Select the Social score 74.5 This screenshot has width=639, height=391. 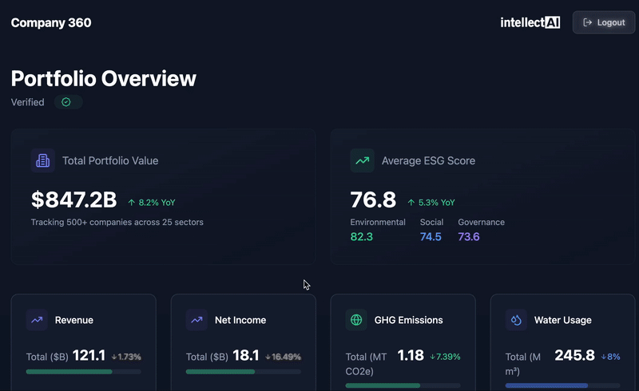pos(431,237)
